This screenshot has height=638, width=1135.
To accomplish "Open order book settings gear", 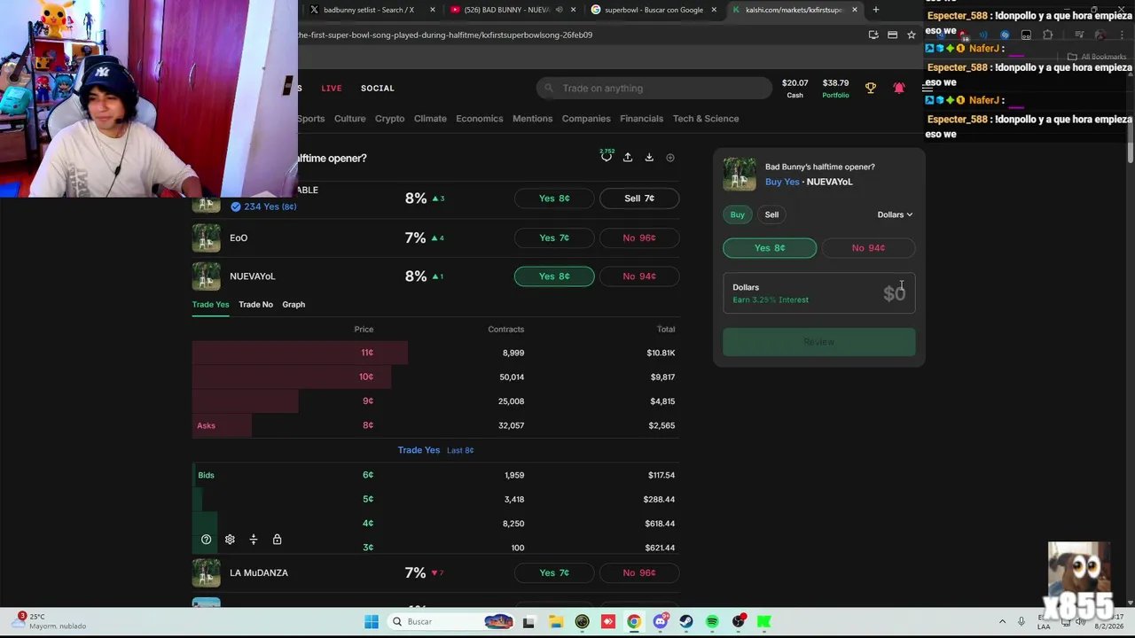I will [230, 540].
